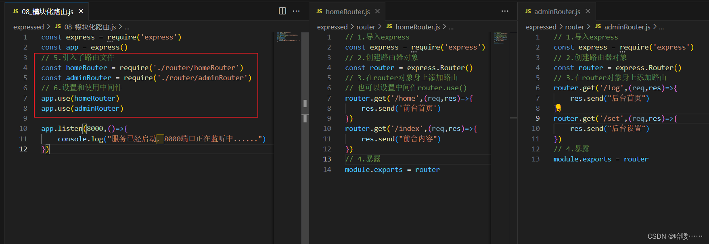Click 08_模块化路由.js file breadcrumb
The width and height of the screenshot is (709, 244).
[x=90, y=27]
